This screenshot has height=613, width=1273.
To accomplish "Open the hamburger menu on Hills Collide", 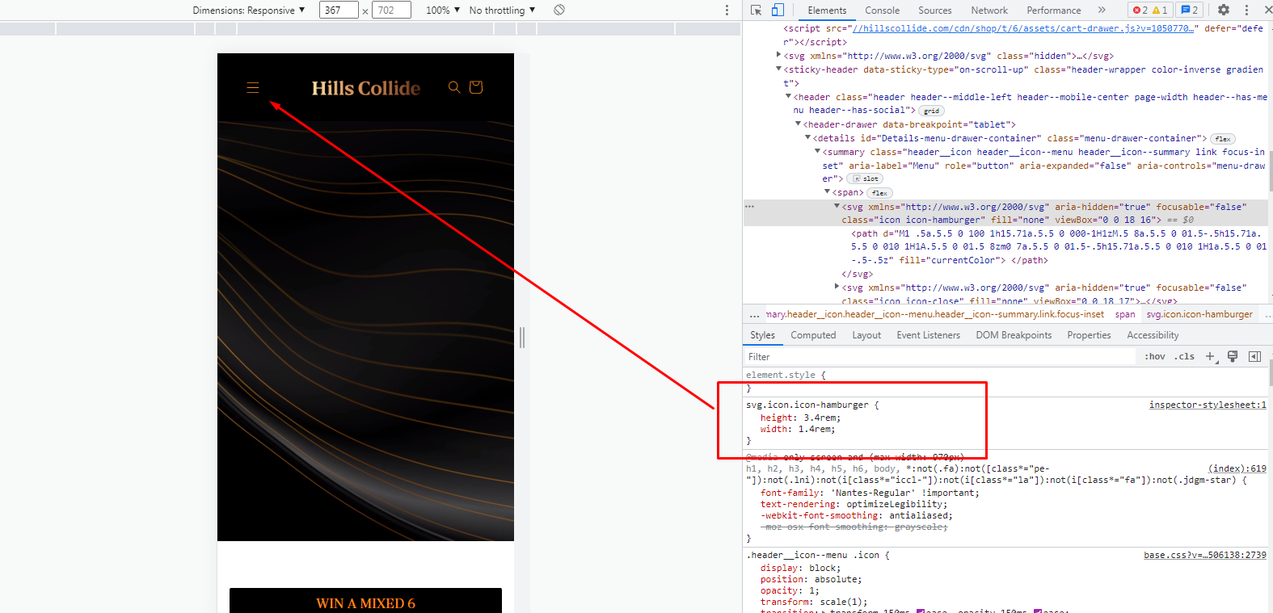I will [253, 87].
